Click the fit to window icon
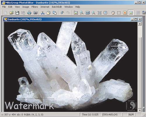Viewport: 146px width, 117px height. tap(99, 13)
